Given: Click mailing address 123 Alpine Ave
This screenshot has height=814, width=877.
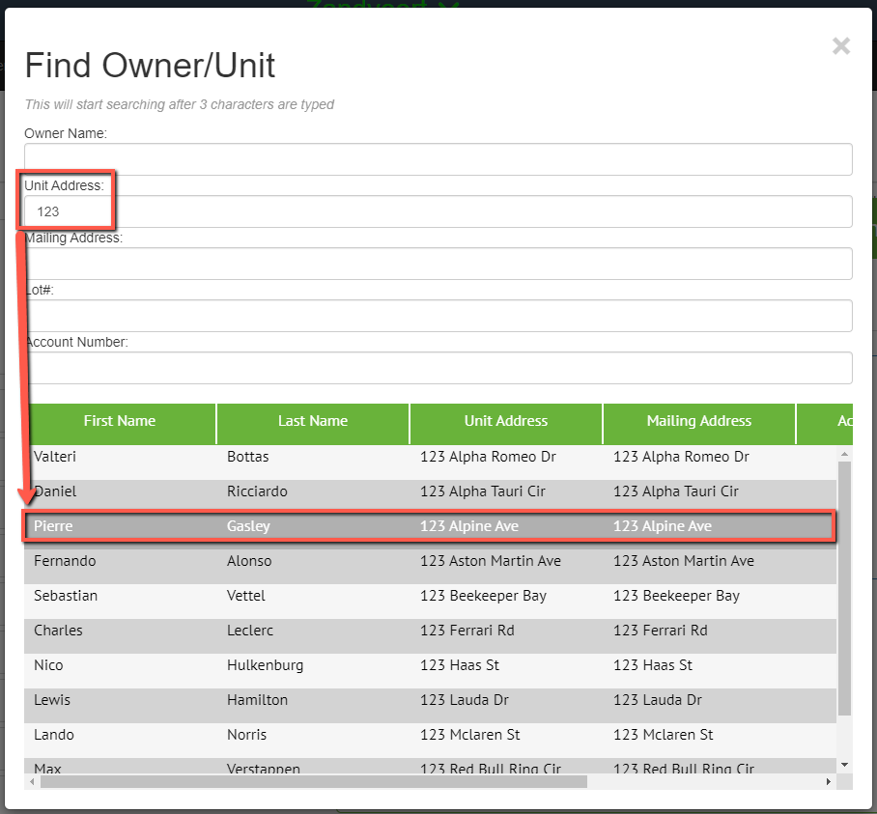Looking at the screenshot, I should pos(663,526).
